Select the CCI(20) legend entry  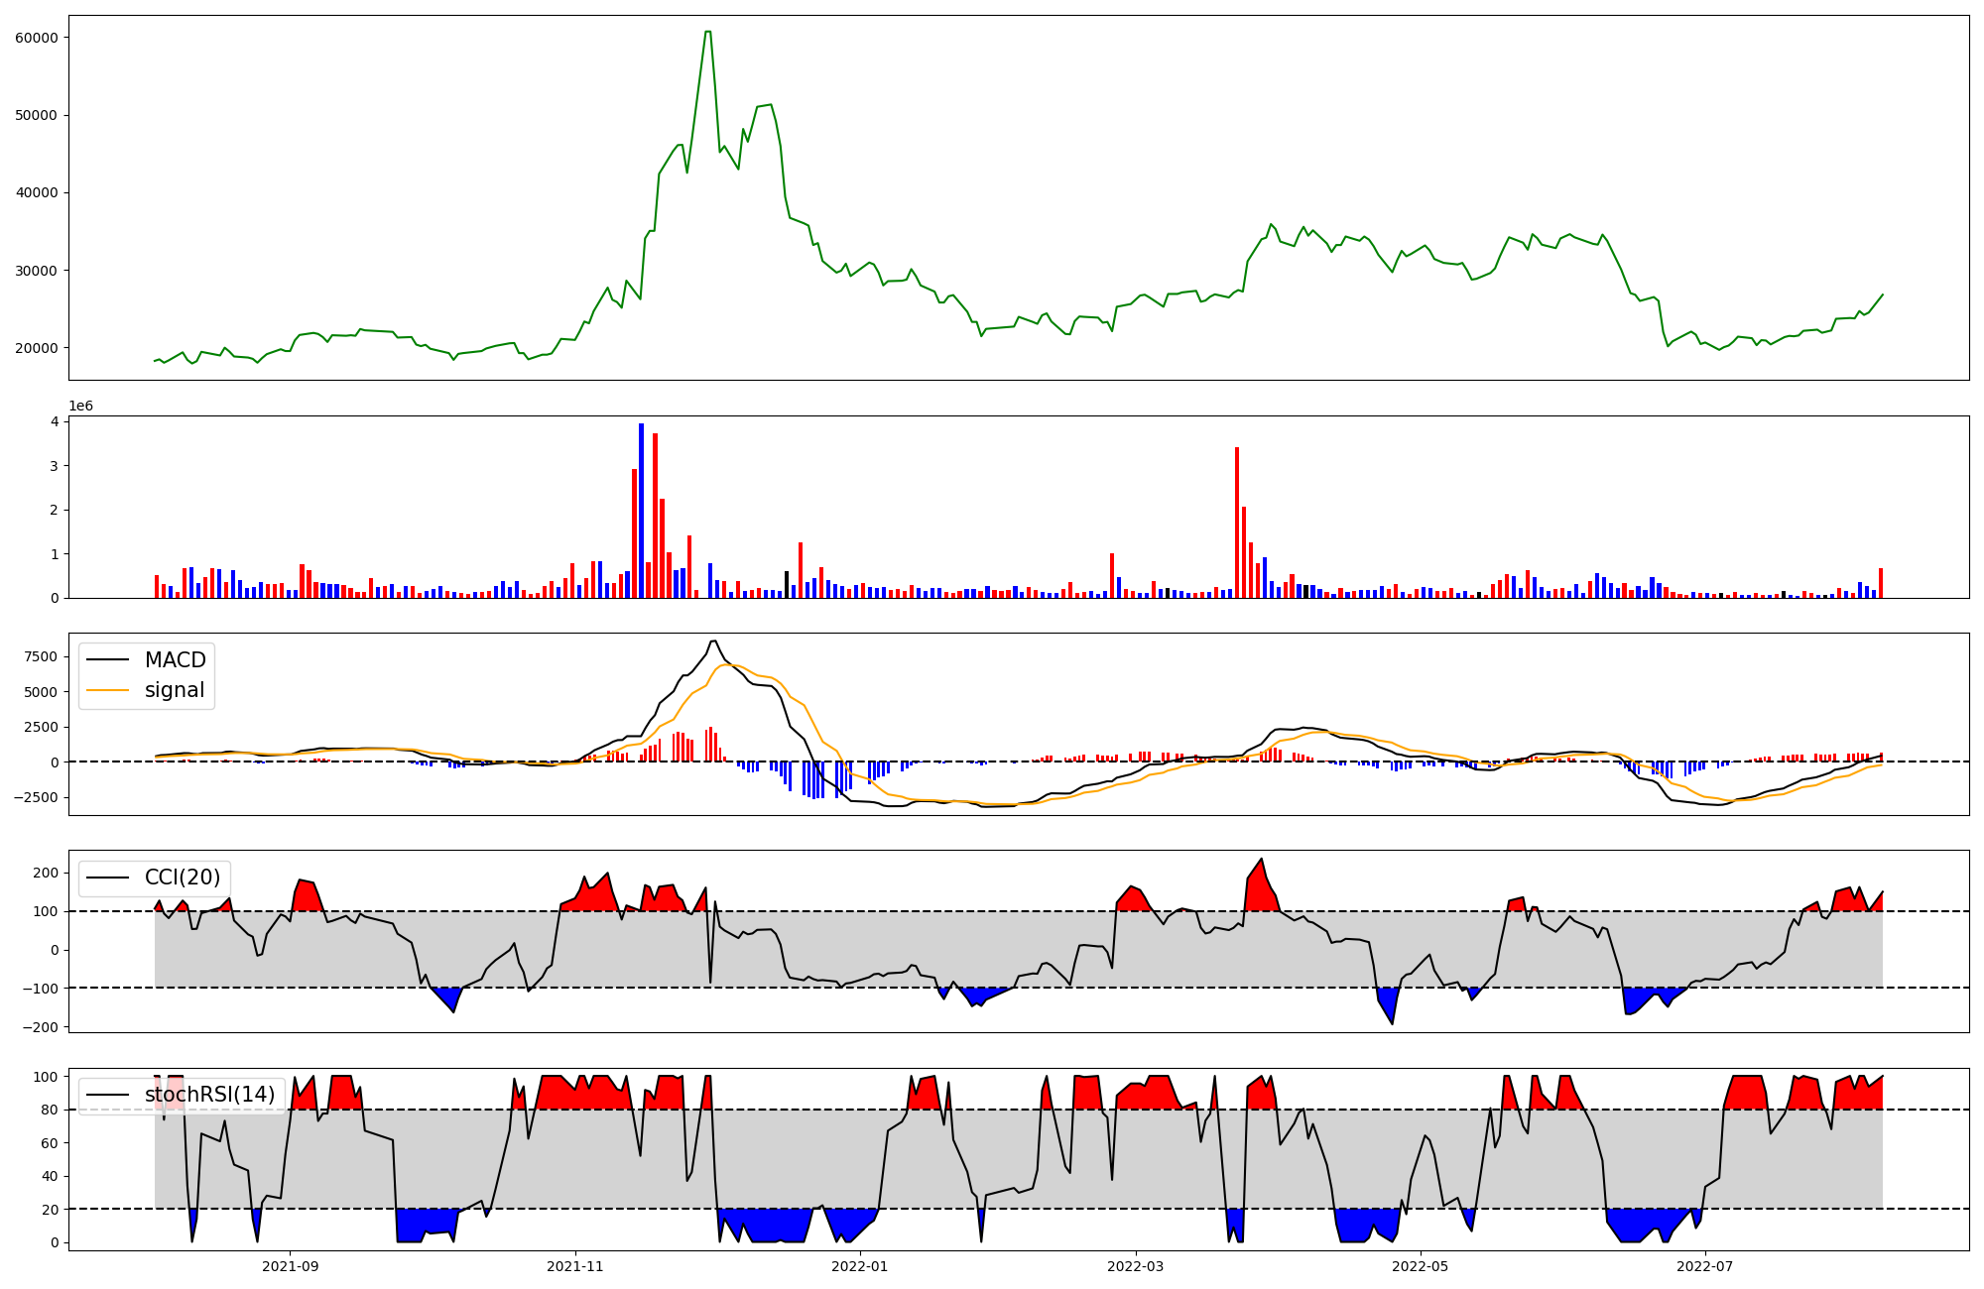coord(183,878)
